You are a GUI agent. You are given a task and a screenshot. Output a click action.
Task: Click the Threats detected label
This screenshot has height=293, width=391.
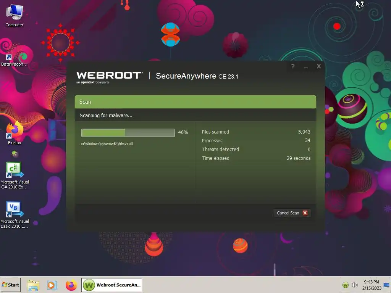coord(220,149)
